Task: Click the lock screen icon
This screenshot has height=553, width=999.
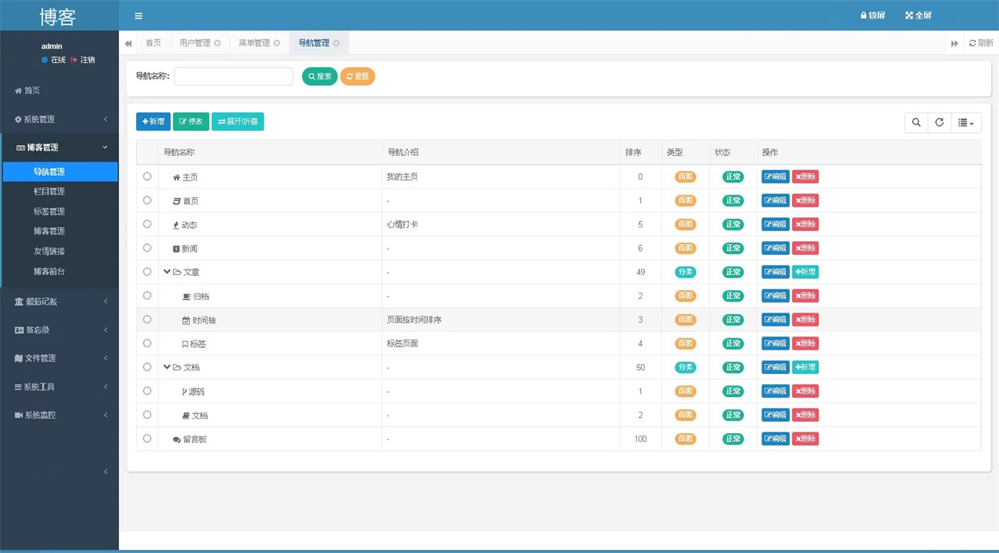Action: (864, 15)
